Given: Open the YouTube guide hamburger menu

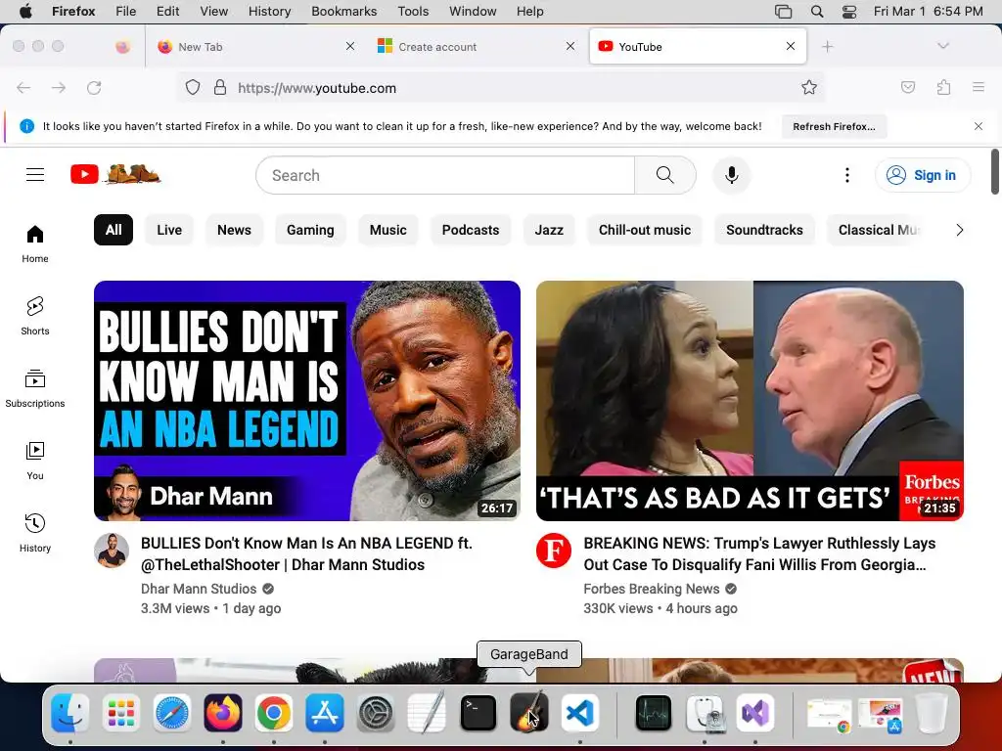Looking at the screenshot, I should pos(35,174).
